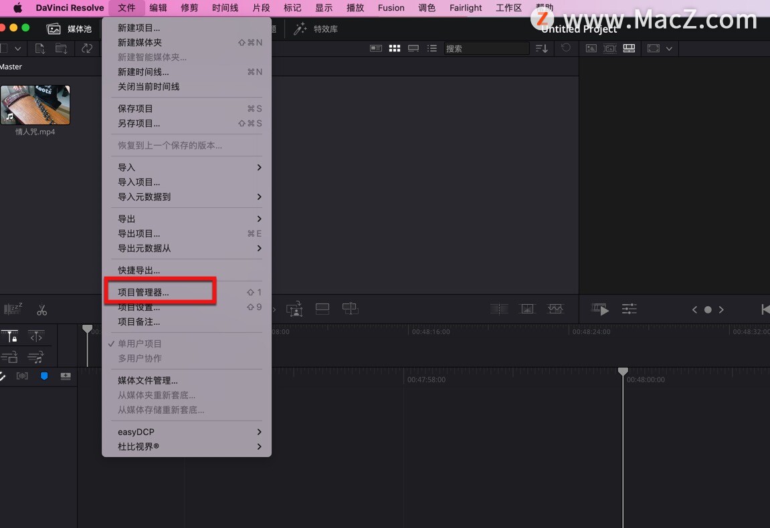The image size is (770, 528).
Task: Click the source overwrite edit icon
Action: pyautogui.click(x=350, y=308)
